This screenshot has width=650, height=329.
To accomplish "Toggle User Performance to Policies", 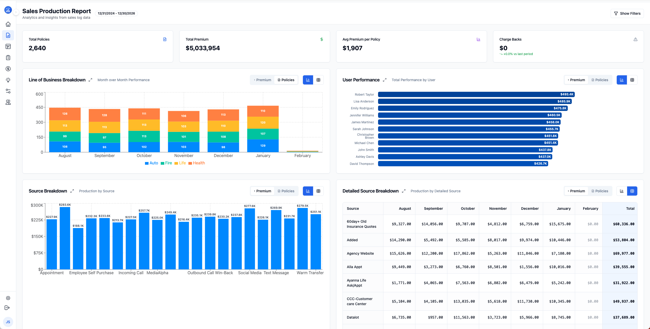I will 600,80.
